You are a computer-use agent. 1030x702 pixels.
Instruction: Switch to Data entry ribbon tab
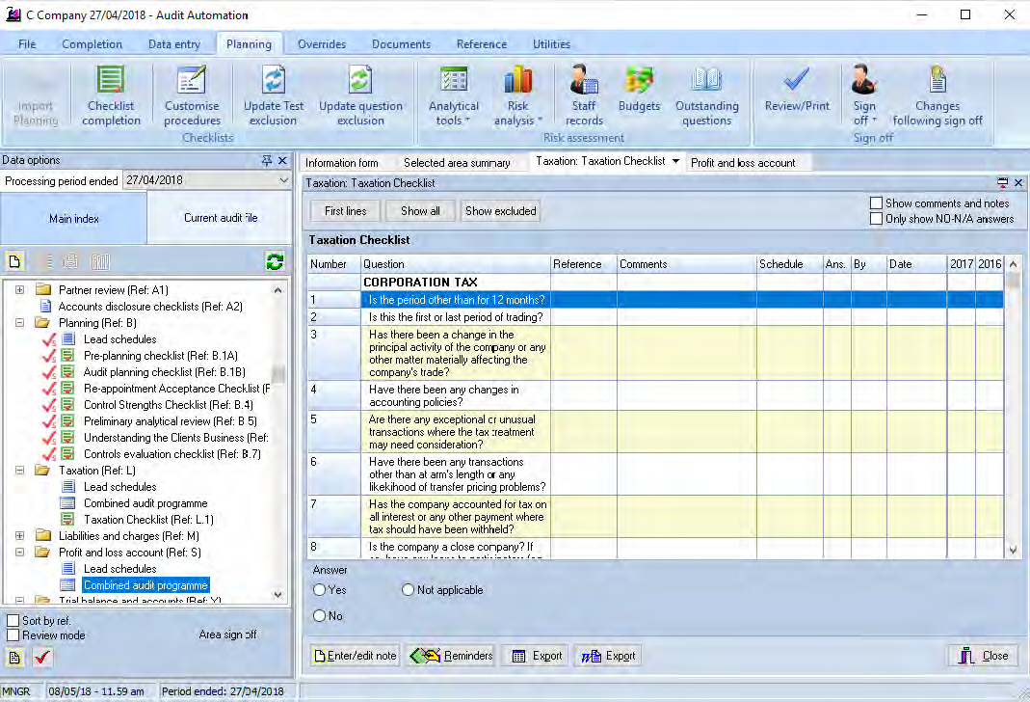pos(174,44)
